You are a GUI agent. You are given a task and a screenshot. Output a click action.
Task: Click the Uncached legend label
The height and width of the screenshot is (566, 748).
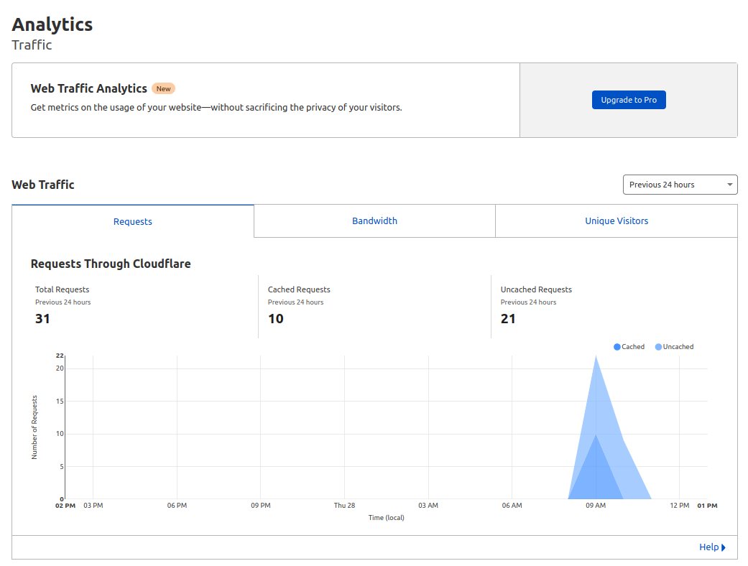[x=678, y=347]
